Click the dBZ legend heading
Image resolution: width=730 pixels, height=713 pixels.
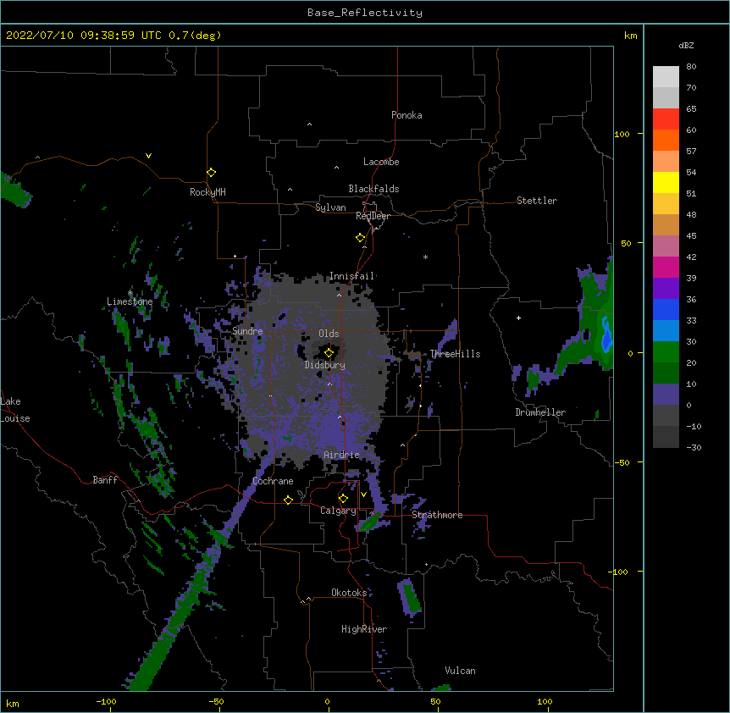(686, 45)
